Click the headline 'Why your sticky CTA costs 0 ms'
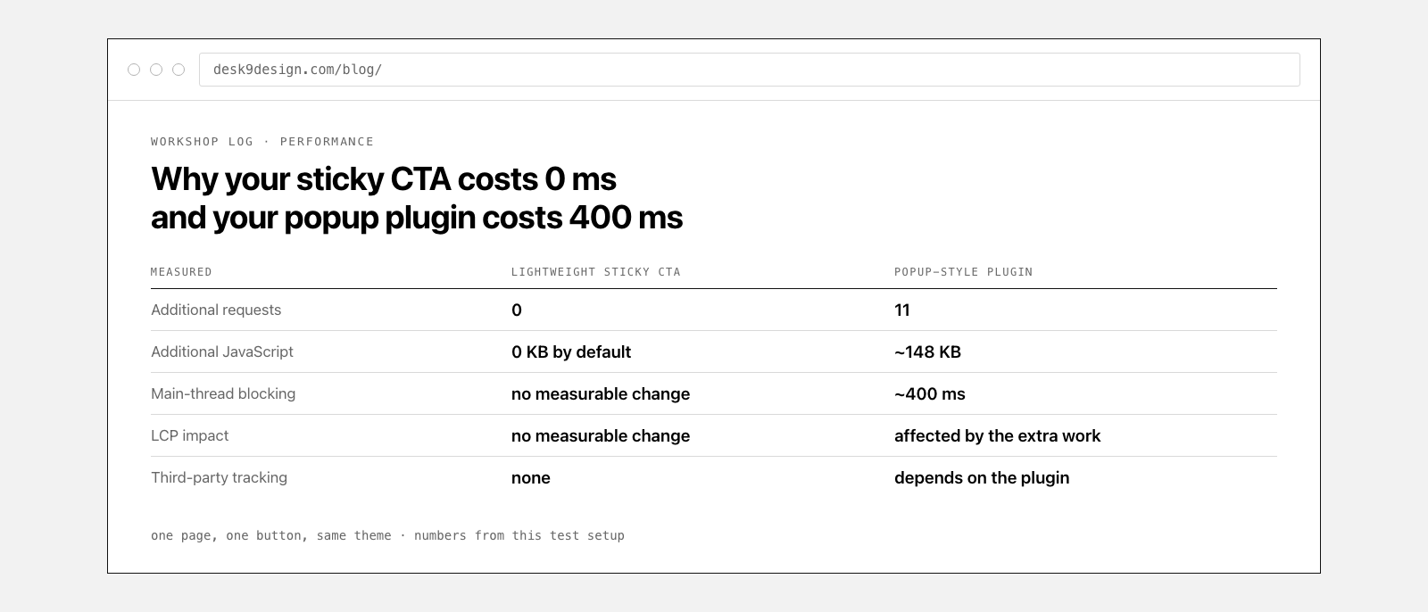The width and height of the screenshot is (1428, 612). [384, 179]
